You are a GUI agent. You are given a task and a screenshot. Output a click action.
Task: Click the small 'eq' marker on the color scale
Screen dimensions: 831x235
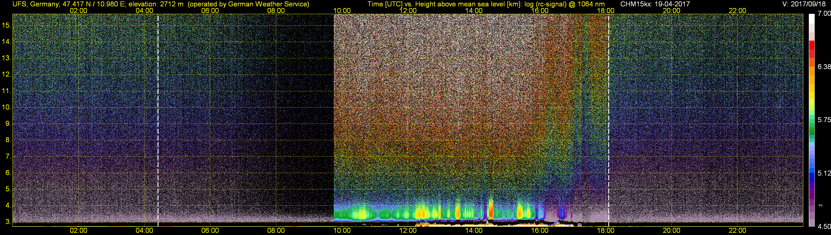[x=820, y=205]
